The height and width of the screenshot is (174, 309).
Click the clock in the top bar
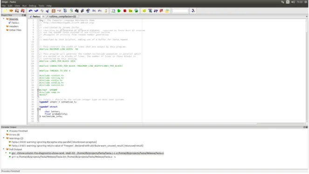300,2
